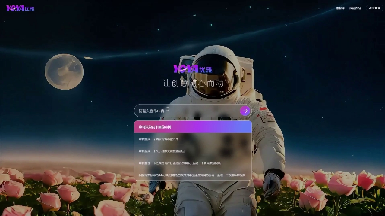Click the 您可以尝试下面的示例 gradient header
The width and height of the screenshot is (385, 216).
[193, 127]
